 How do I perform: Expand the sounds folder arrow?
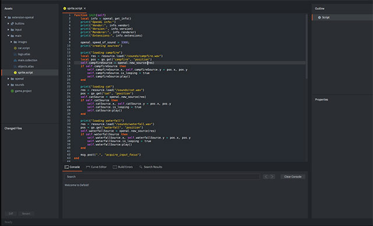(8, 85)
